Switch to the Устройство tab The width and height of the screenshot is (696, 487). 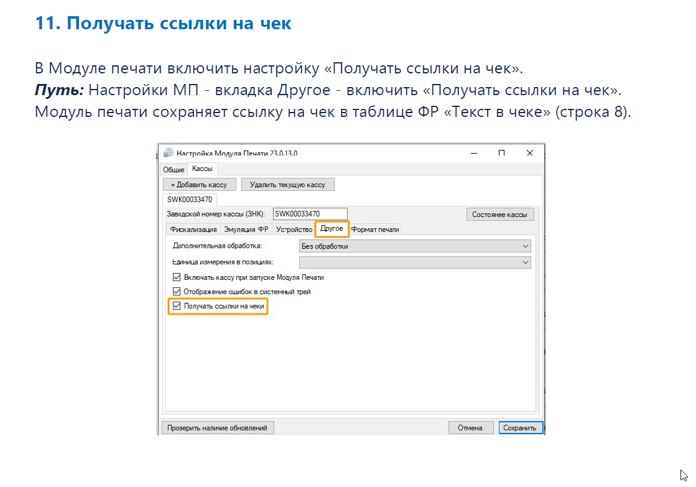tap(294, 230)
